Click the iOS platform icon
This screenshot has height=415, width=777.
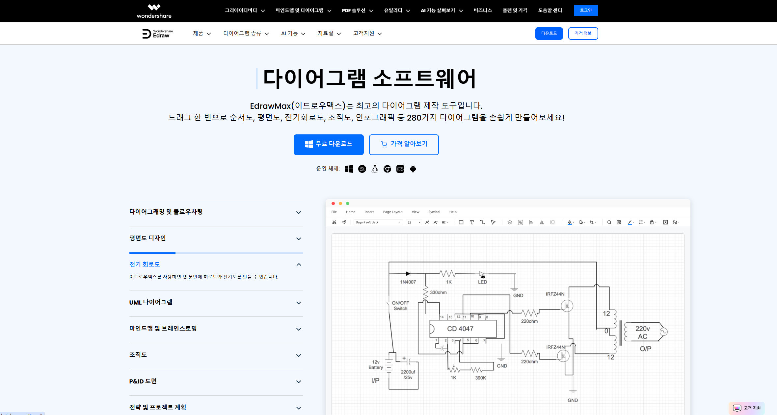coord(400,169)
